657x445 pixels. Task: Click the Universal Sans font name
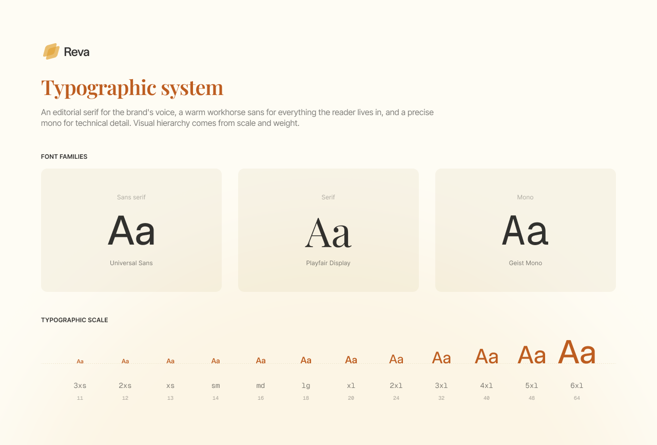point(131,263)
